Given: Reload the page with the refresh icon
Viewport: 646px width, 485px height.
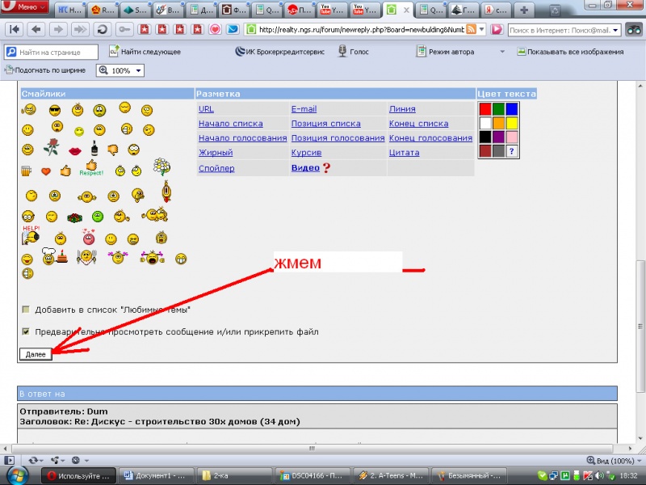Looking at the screenshot, I should point(102,29).
